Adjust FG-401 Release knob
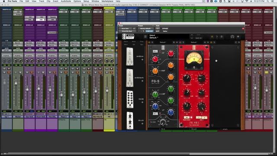 [201, 92]
